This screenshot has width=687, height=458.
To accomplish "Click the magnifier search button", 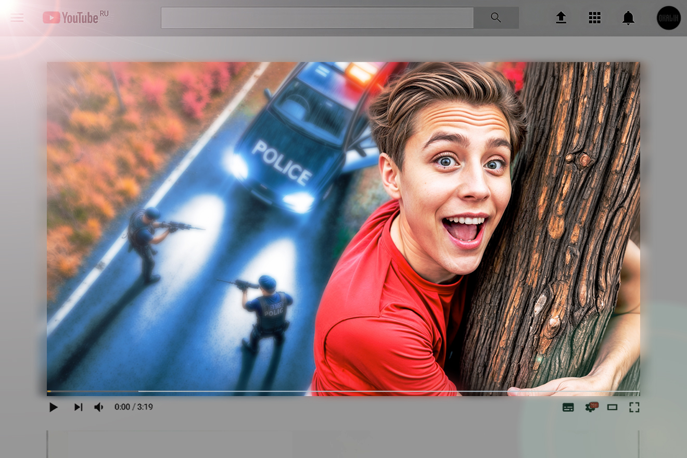I will (496, 18).
